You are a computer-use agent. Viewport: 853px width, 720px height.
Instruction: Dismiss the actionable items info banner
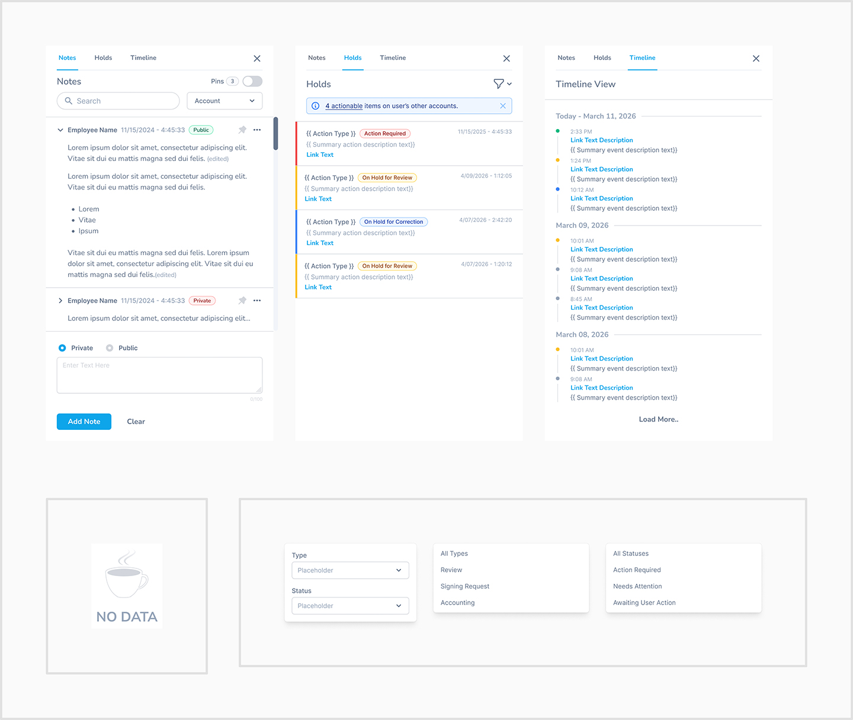pyautogui.click(x=503, y=106)
